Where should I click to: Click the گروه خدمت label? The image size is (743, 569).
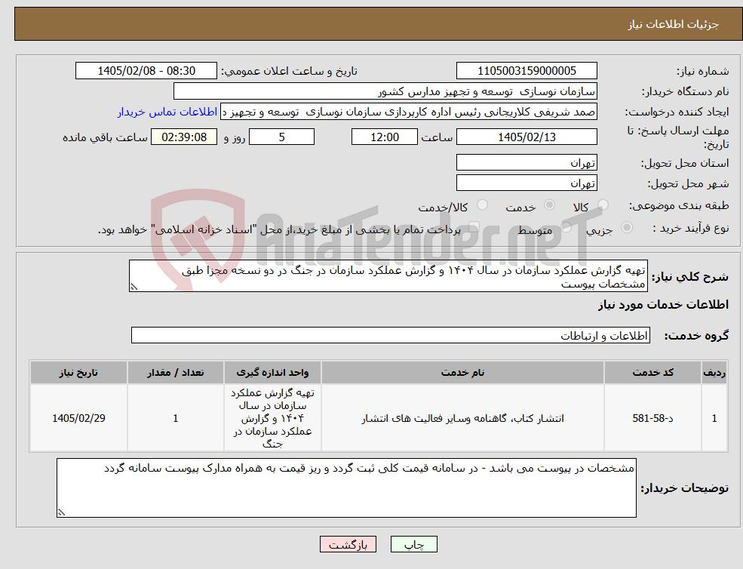[696, 336]
